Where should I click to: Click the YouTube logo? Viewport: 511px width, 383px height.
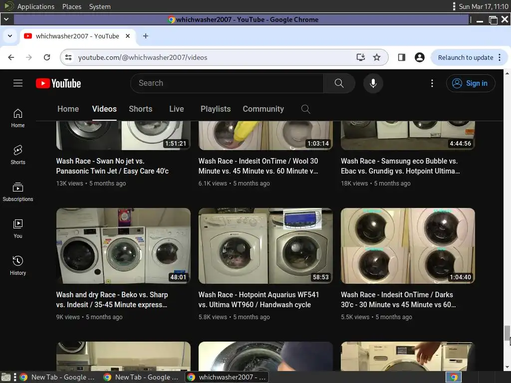pyautogui.click(x=58, y=83)
